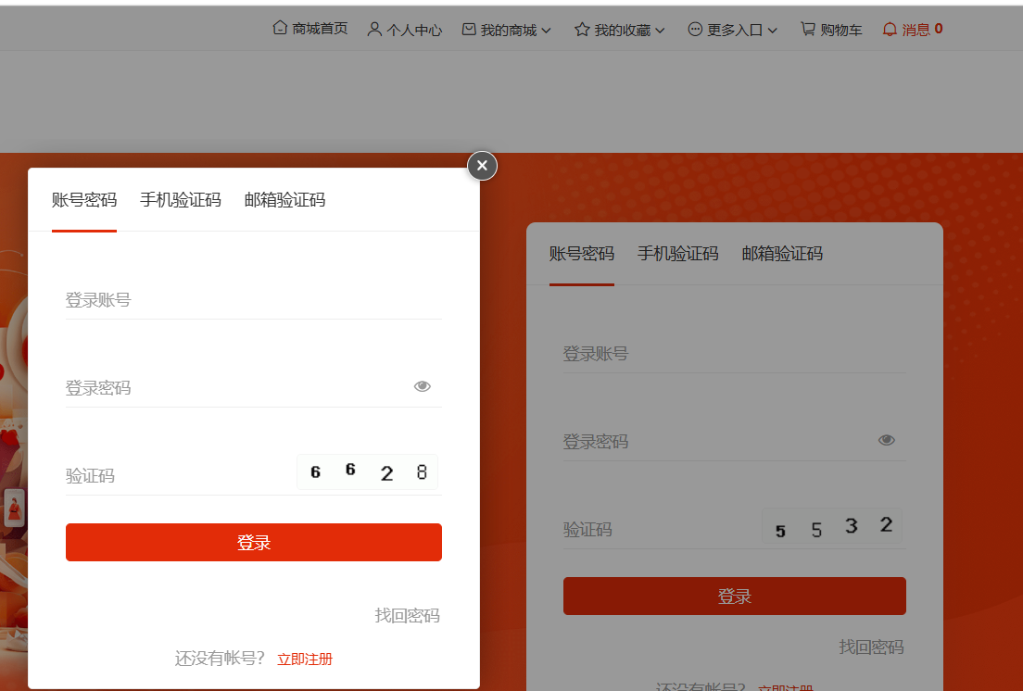Image resolution: width=1023 pixels, height=691 pixels.
Task: Focus the 登录账号 field in popup dialog
Action: [x=254, y=300]
